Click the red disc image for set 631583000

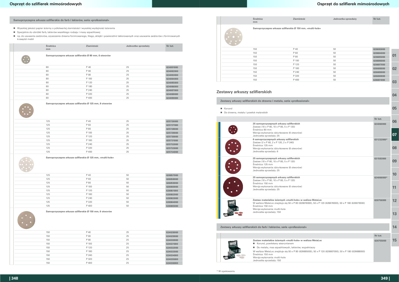click(x=233, y=166)
